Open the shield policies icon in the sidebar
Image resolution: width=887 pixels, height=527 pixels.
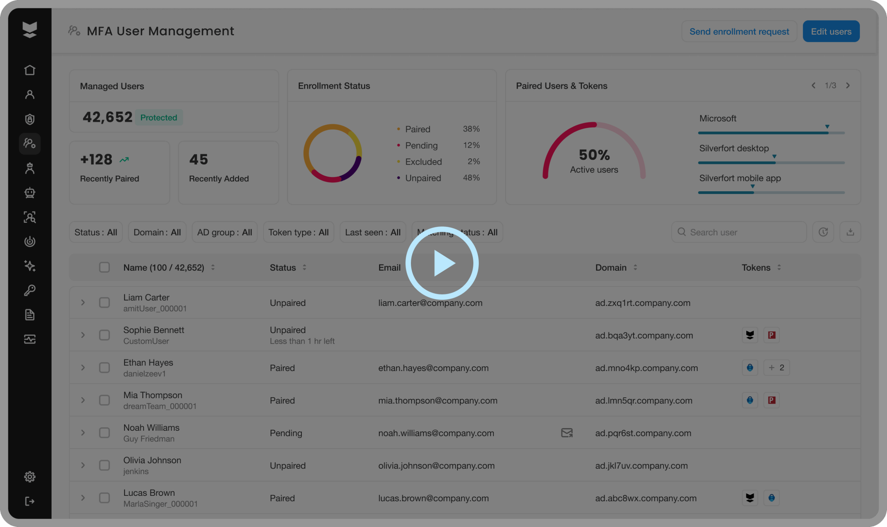(30, 119)
